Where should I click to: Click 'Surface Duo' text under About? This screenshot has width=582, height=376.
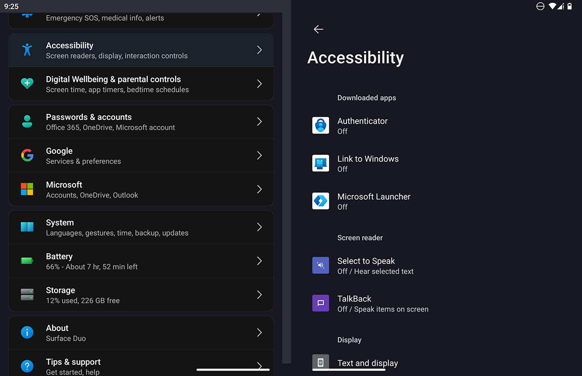[x=66, y=338]
